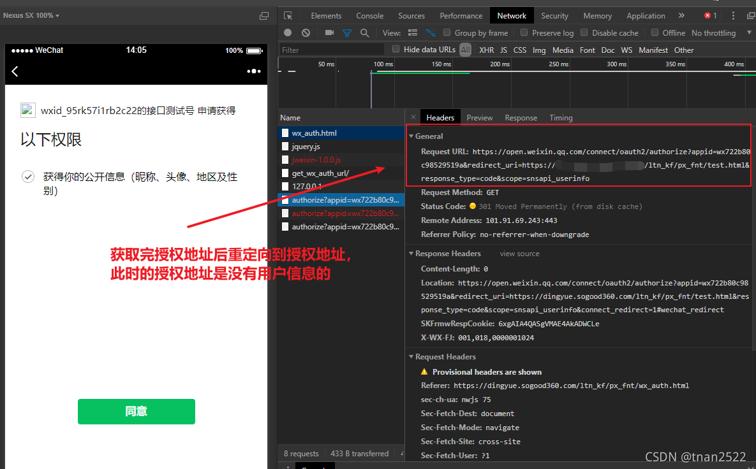Click the rotate device icon in emulator bar

263,16
